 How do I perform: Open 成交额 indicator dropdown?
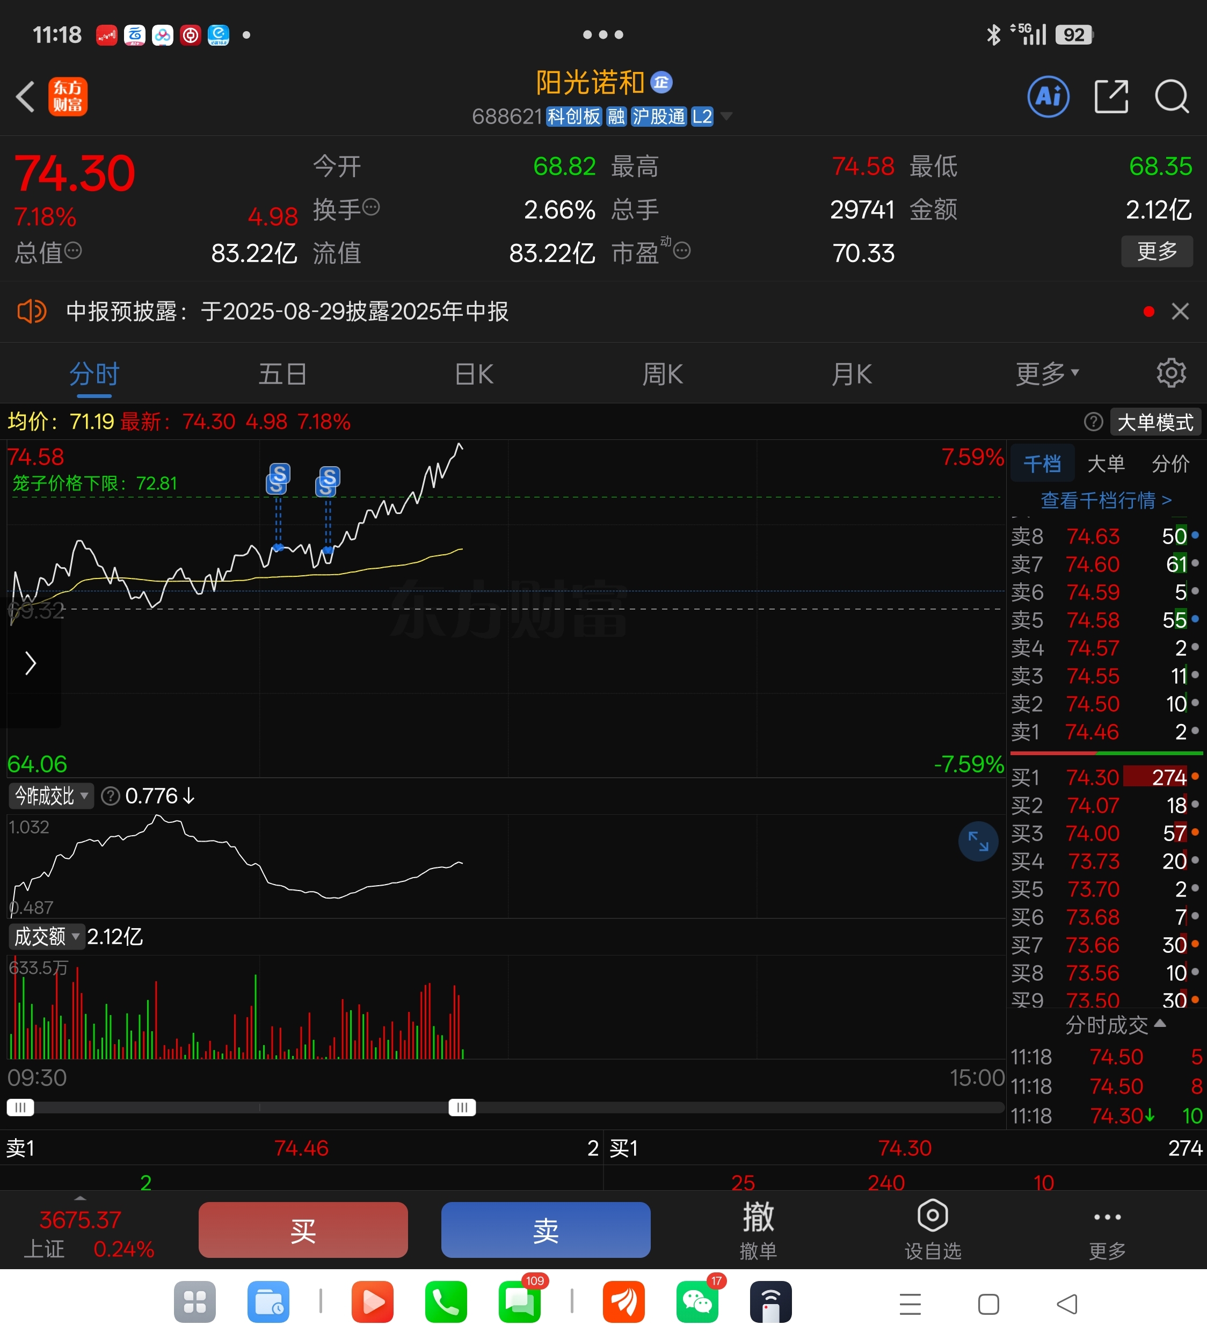tap(46, 937)
